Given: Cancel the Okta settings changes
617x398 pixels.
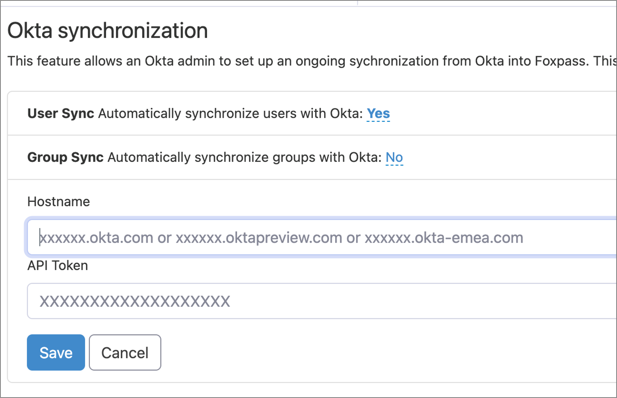Looking at the screenshot, I should 125,352.
